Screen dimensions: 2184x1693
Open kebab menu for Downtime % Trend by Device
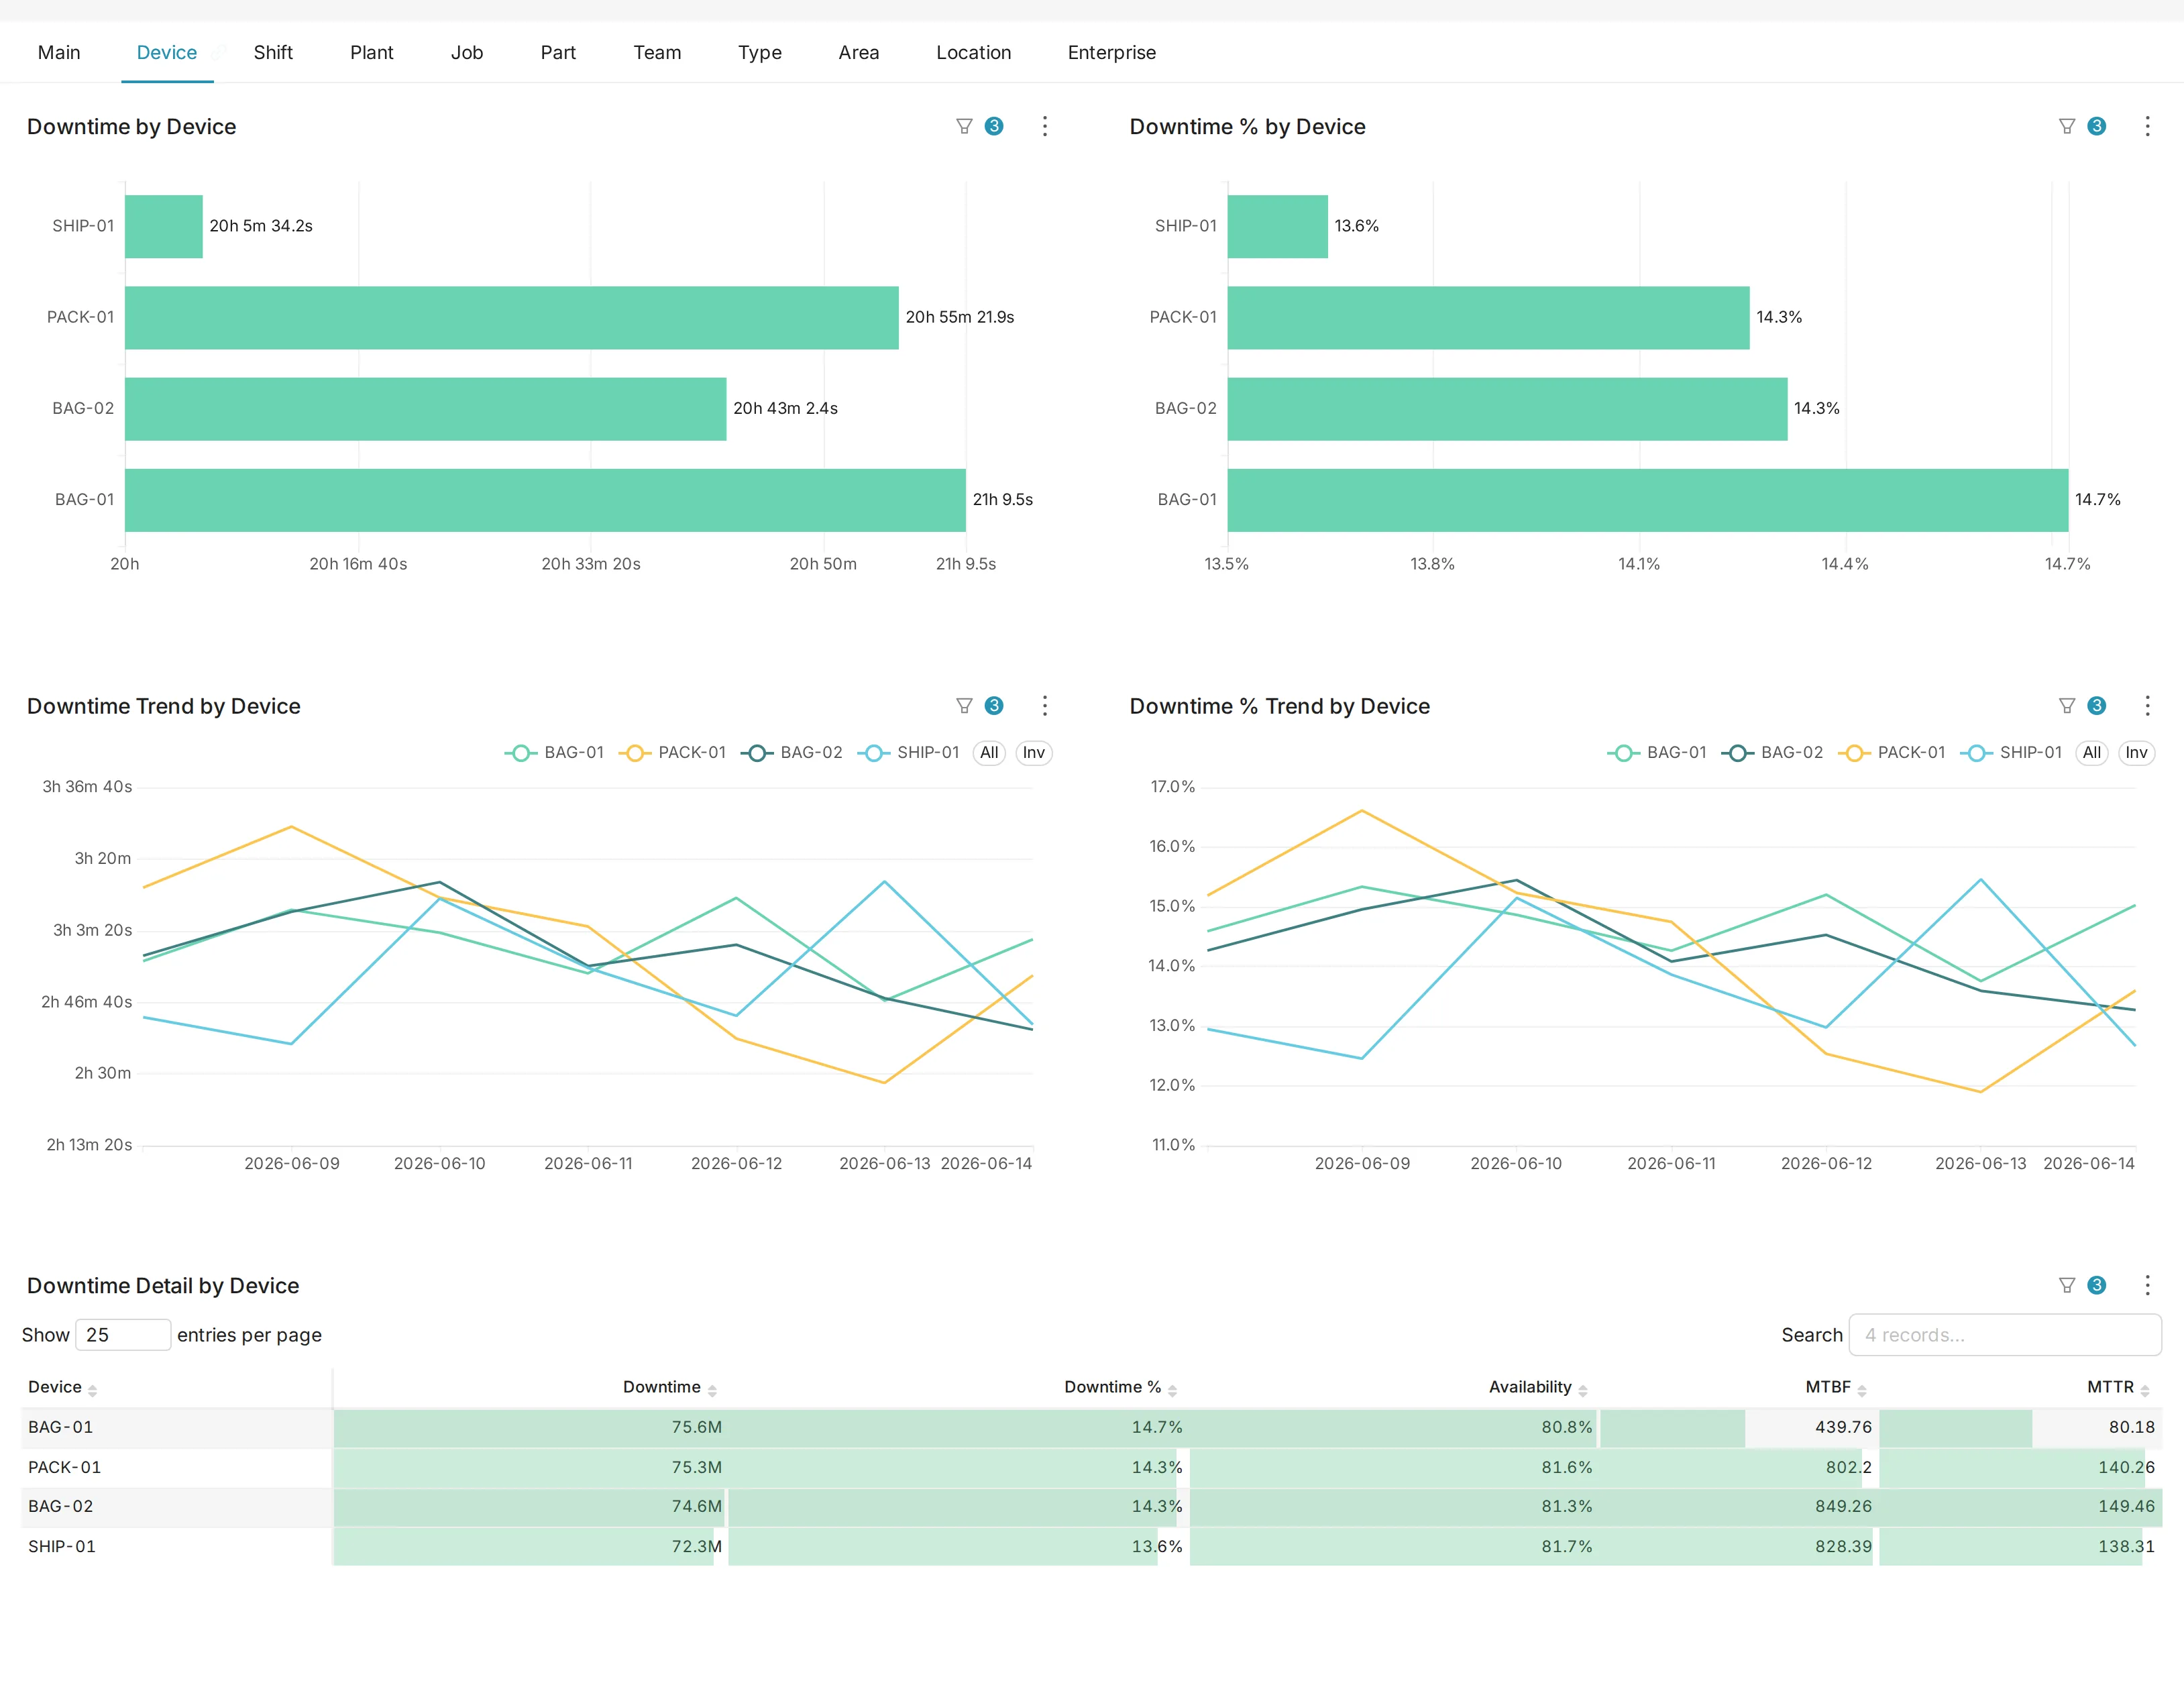point(2147,706)
